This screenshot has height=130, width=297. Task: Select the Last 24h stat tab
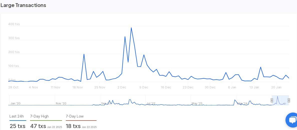tap(17, 116)
